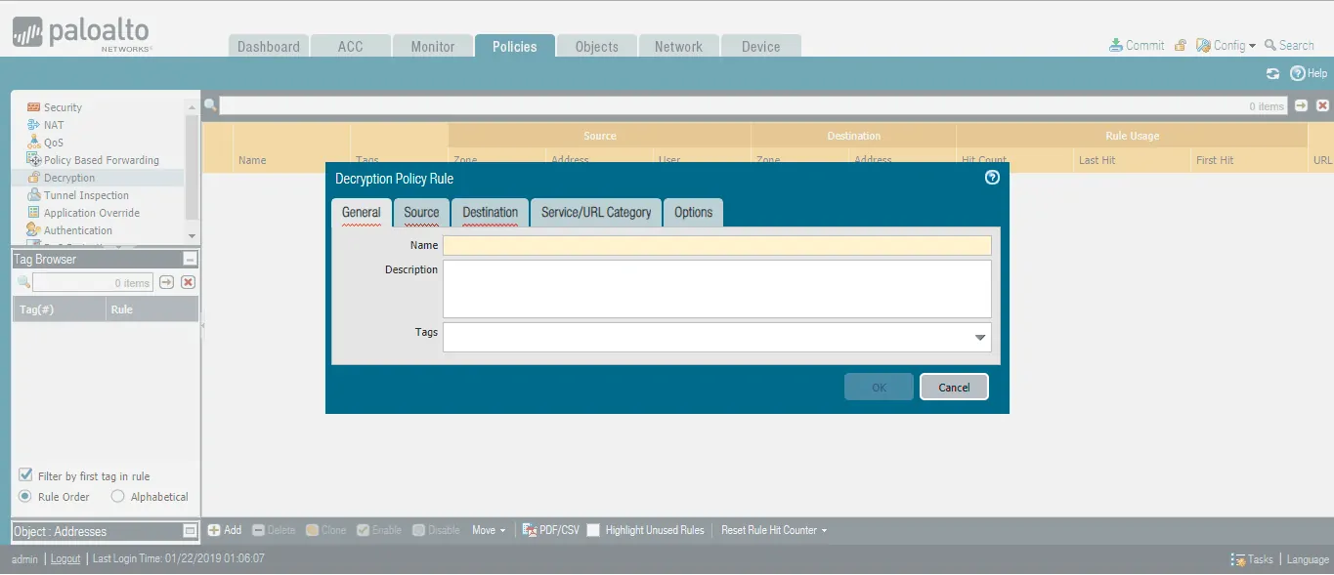Click the rule Name input field
Viewport: 1334px width, 575px height.
pos(716,245)
